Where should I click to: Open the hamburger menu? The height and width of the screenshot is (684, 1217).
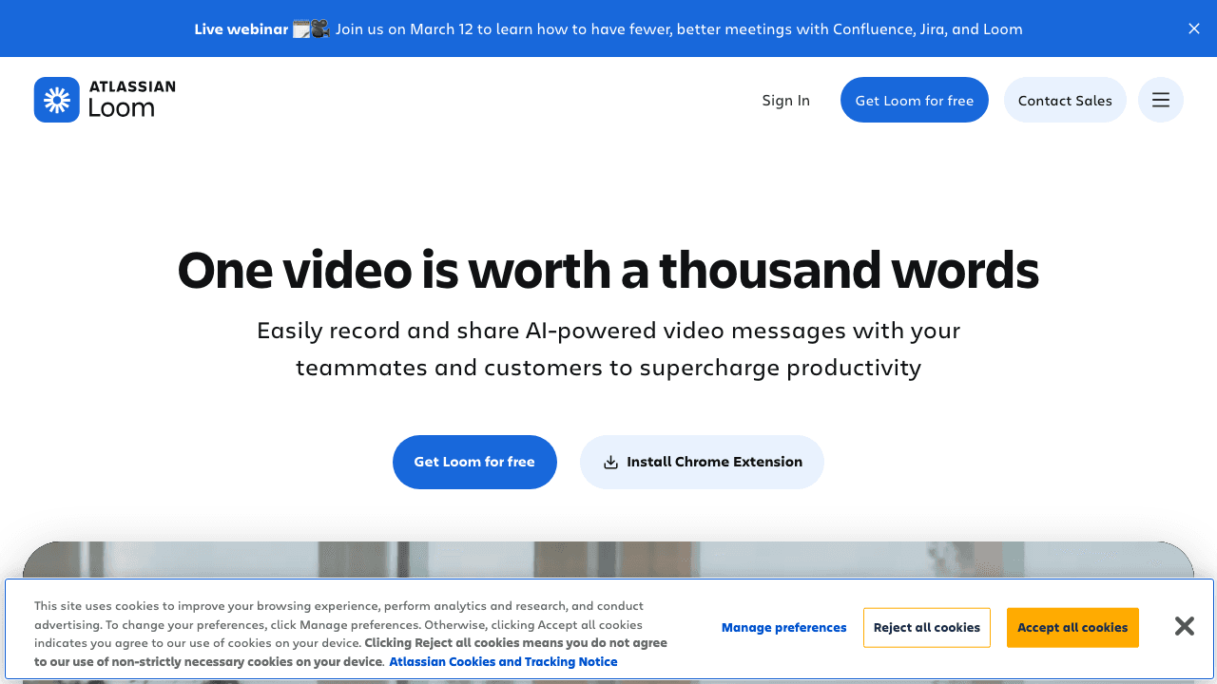click(1161, 100)
